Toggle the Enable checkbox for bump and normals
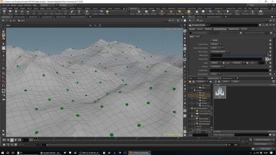This screenshot has width=276, height=155. click(x=211, y=40)
